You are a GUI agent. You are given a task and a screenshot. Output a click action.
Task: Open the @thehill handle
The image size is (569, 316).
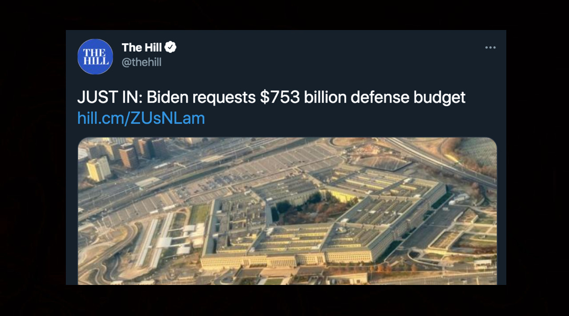(142, 62)
